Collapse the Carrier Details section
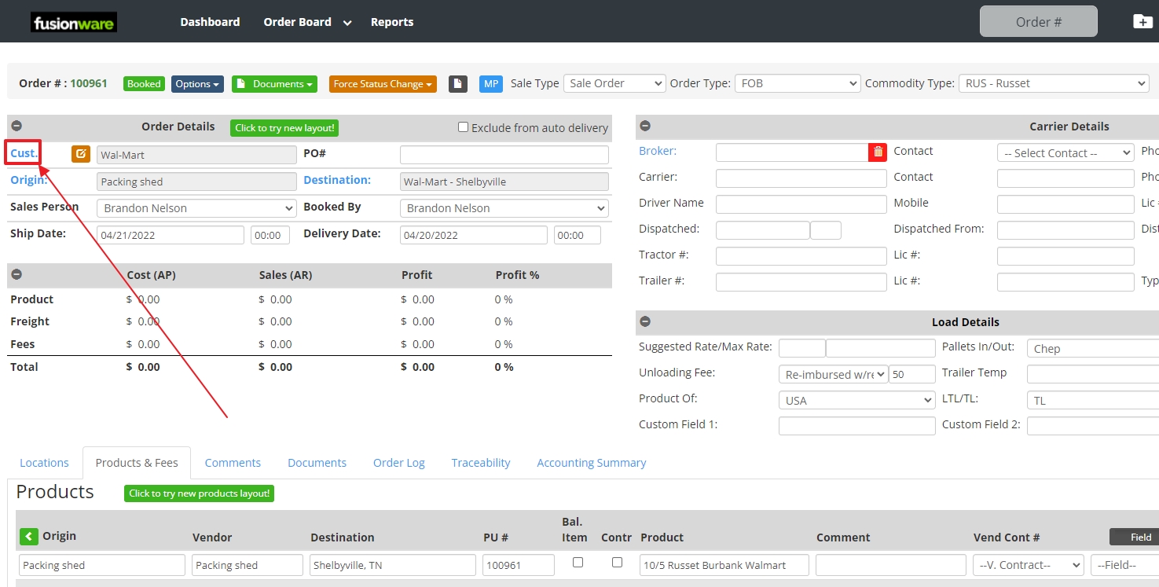The image size is (1159, 587). (x=645, y=127)
